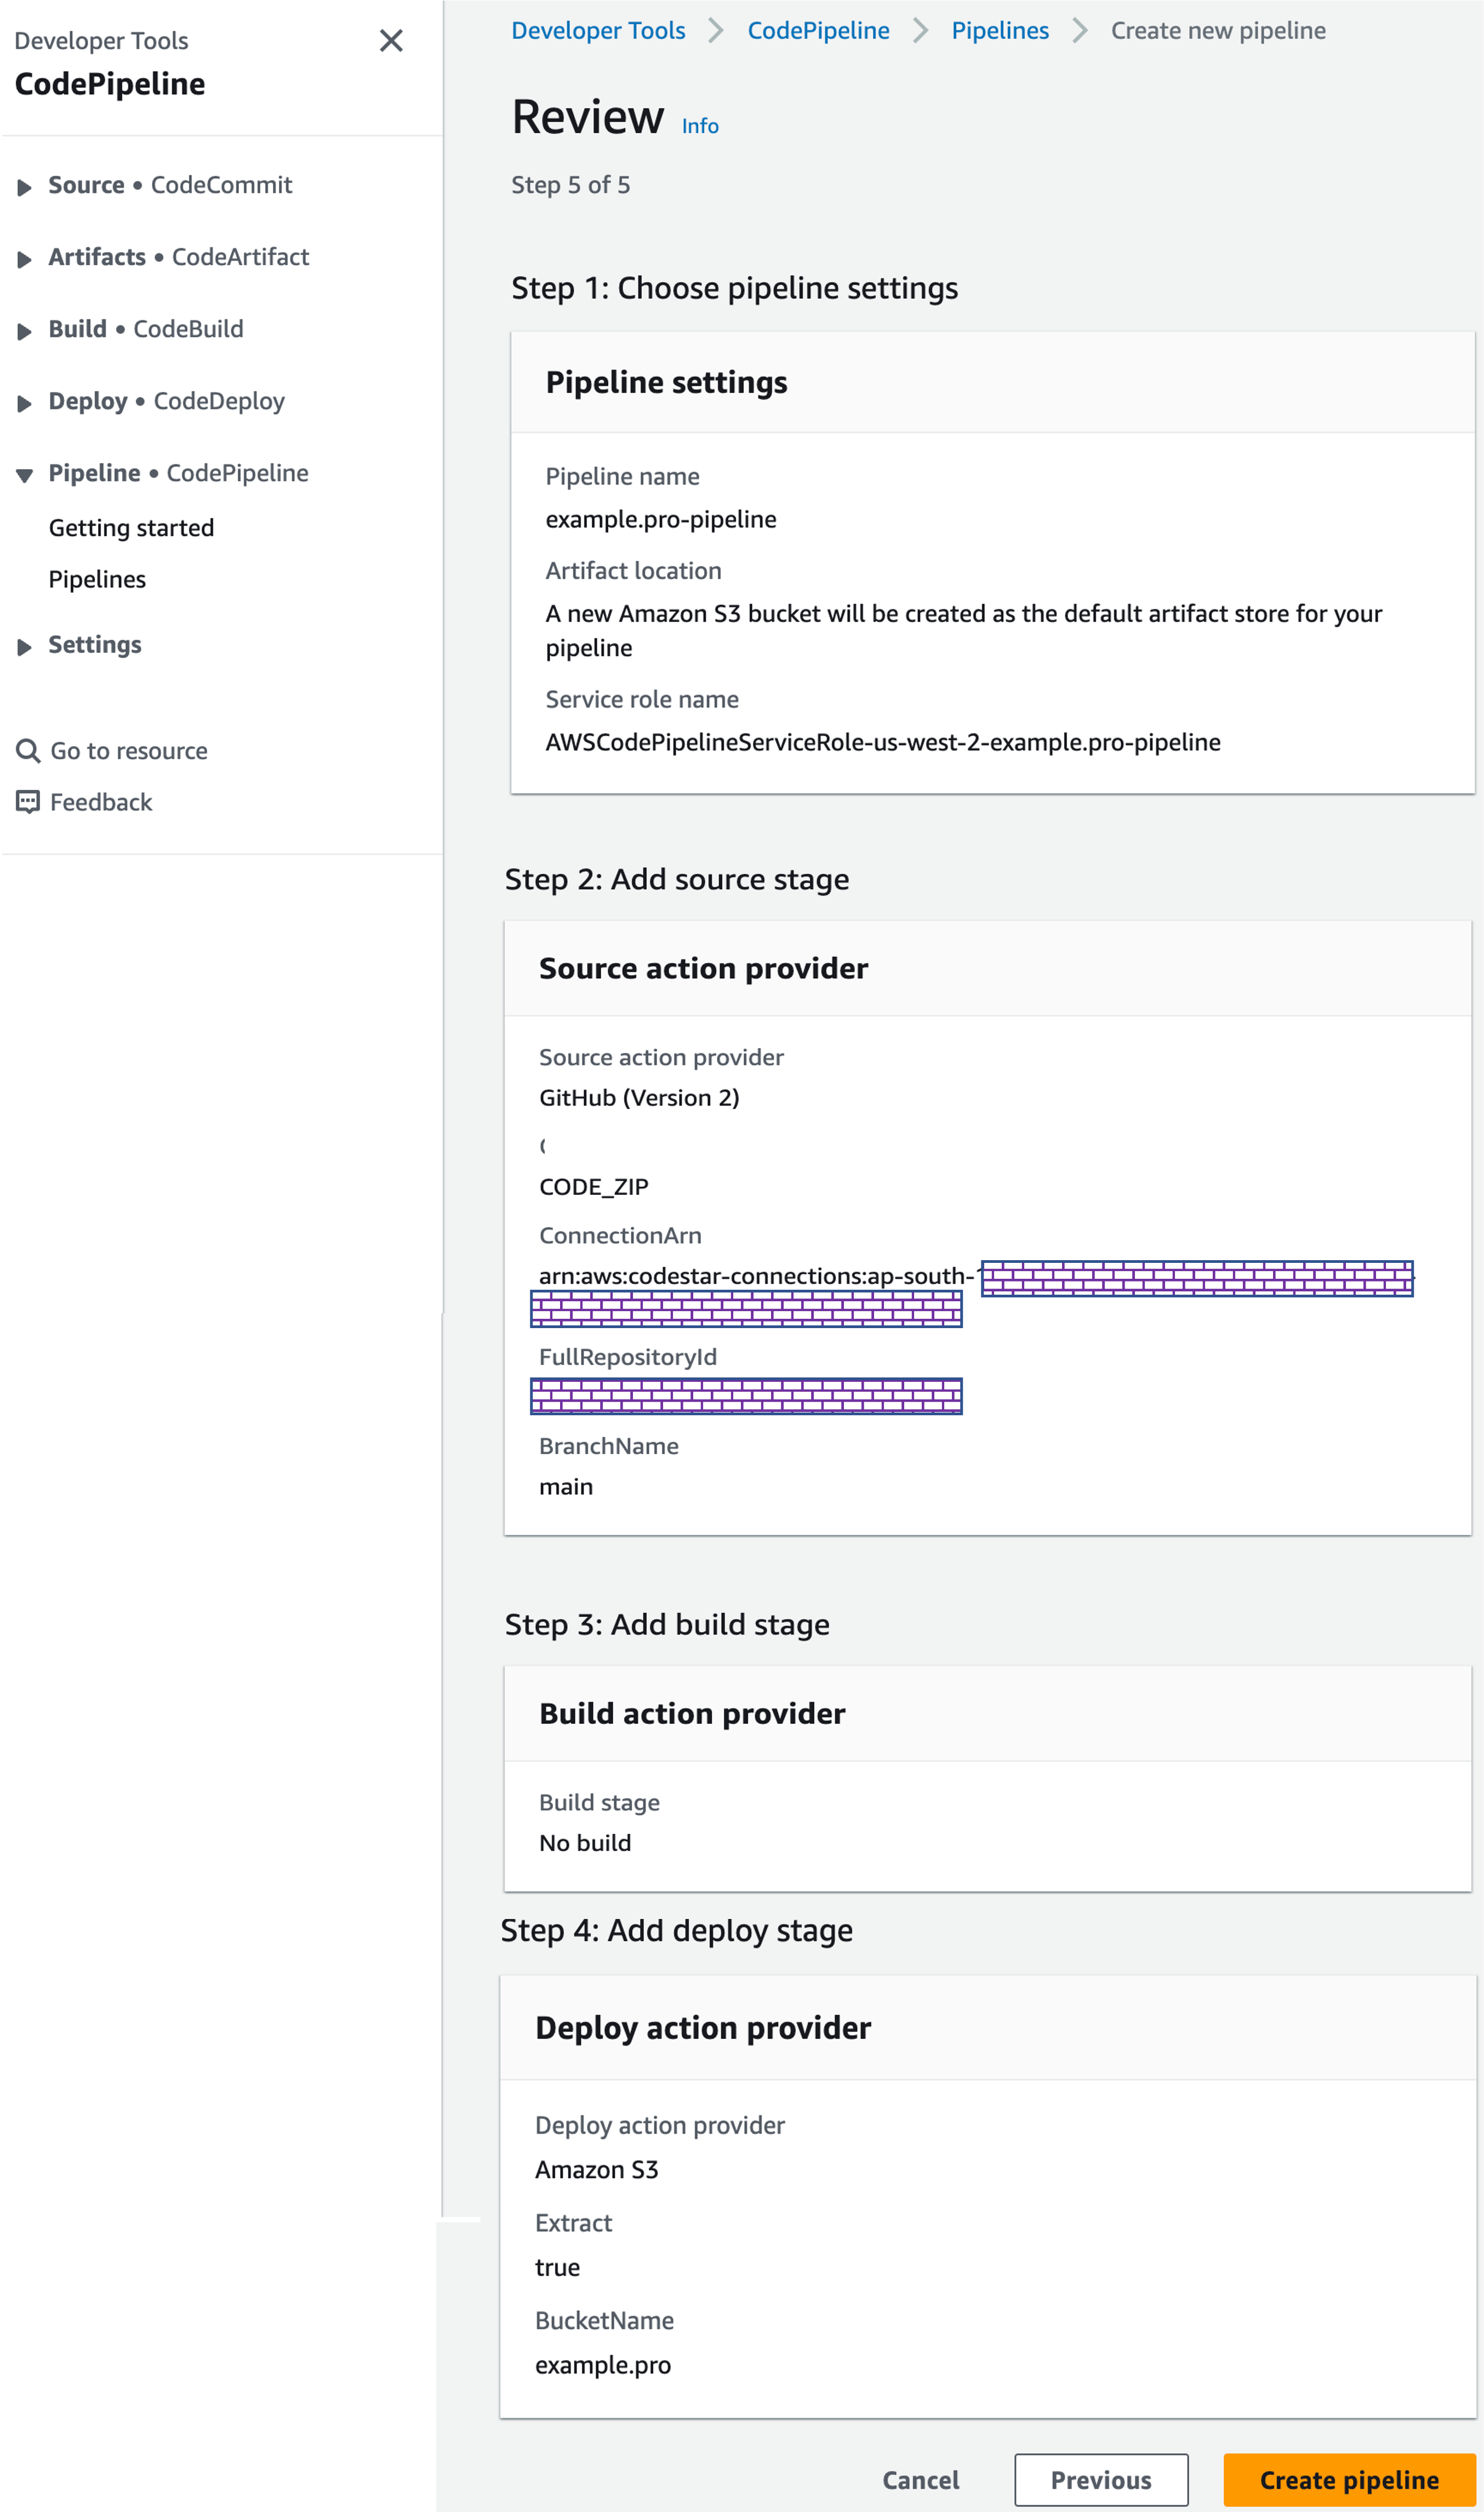Click the Feedback speech bubble icon
Screen dimensions: 1484x2517
(x=28, y=802)
